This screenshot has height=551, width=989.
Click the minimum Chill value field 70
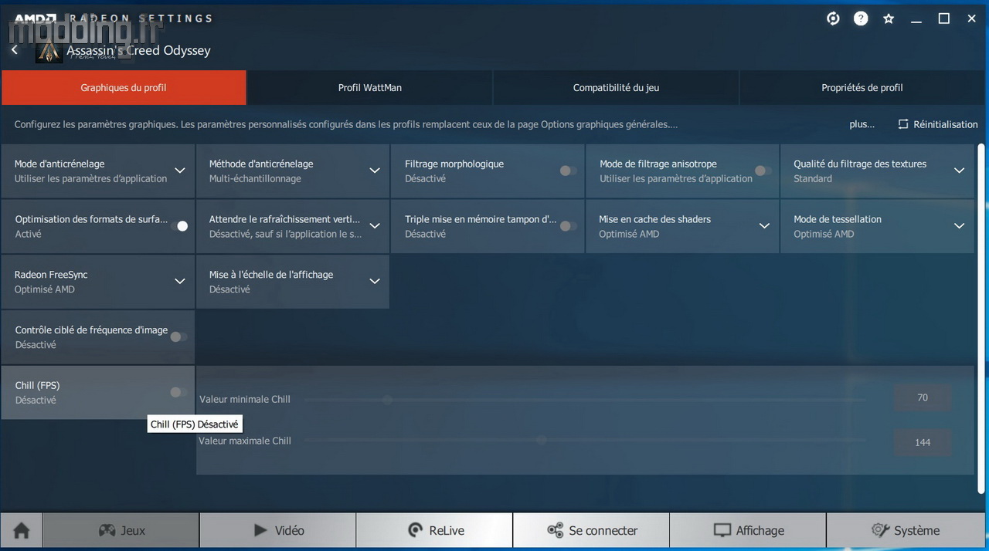[923, 398]
